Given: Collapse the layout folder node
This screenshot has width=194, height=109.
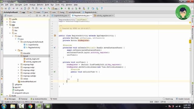Looking at the screenshot, I should pos(18,56).
